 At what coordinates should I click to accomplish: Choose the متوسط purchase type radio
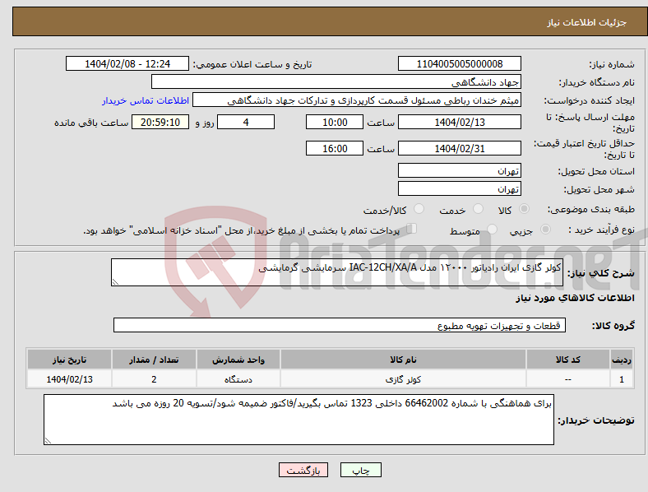492,229
